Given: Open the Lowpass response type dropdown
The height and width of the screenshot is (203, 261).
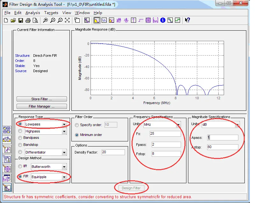Looking at the screenshot, I should pyautogui.click(x=64, y=124).
